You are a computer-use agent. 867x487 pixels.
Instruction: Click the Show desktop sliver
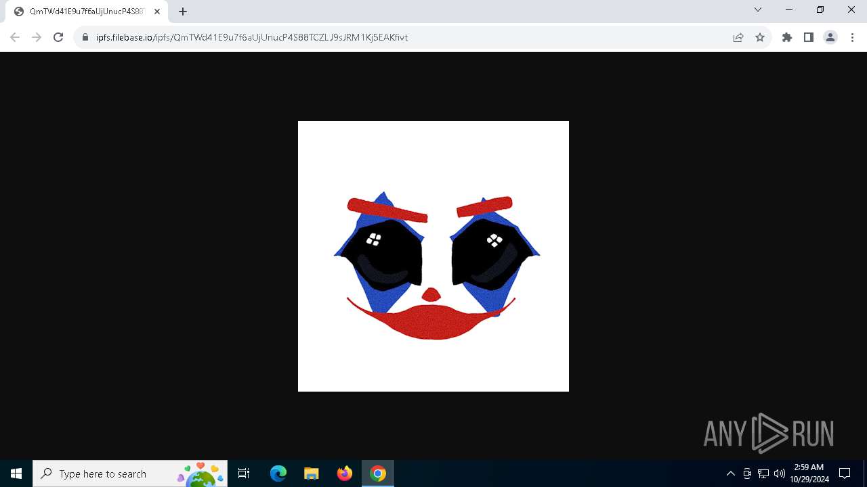tap(865, 473)
